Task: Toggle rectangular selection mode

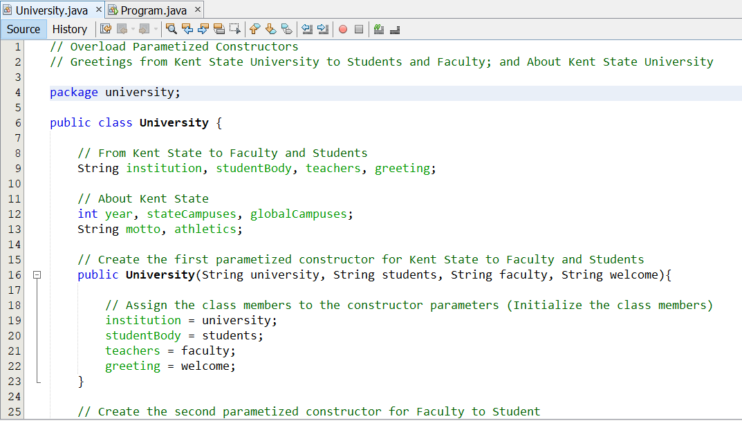Action: coord(234,29)
